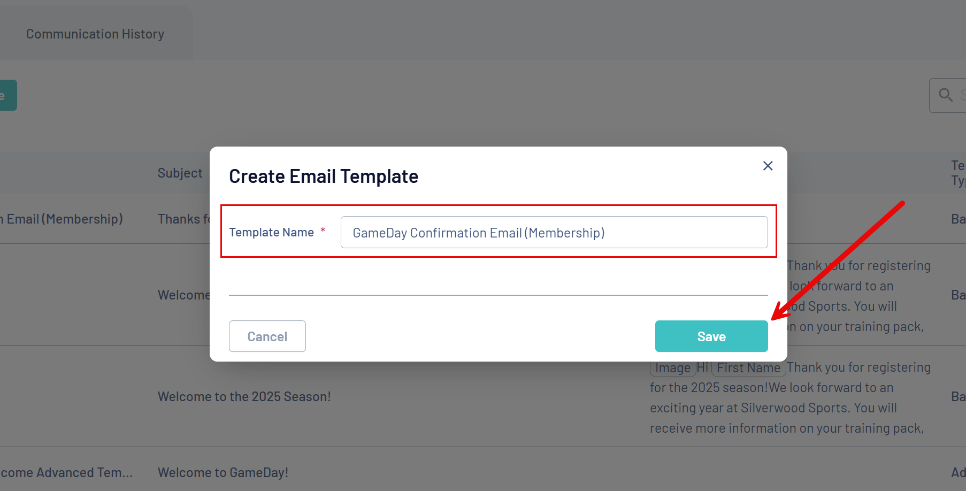The width and height of the screenshot is (966, 491).
Task: Open the Advanced Template row name
Action: [66, 473]
